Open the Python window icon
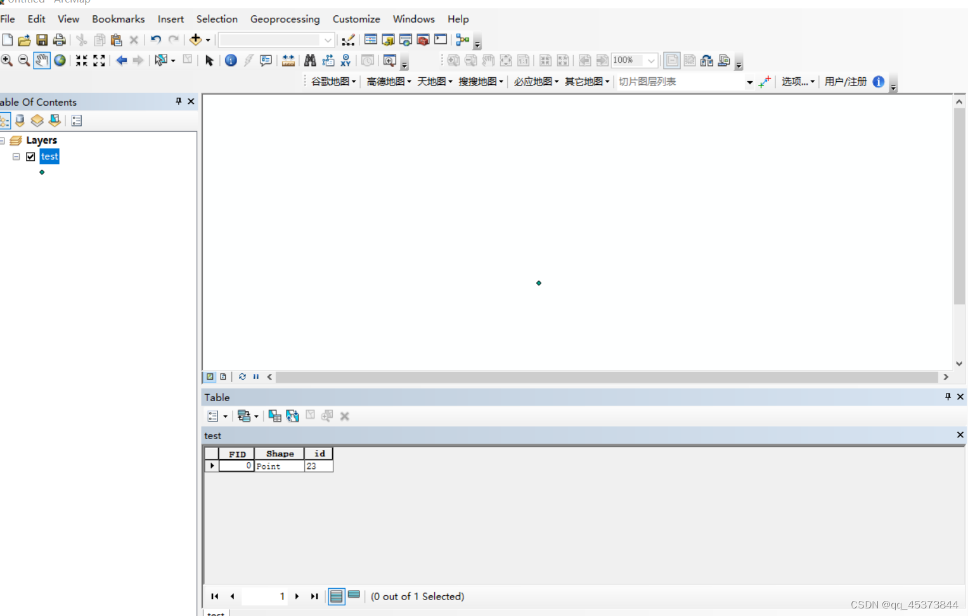 pos(441,40)
